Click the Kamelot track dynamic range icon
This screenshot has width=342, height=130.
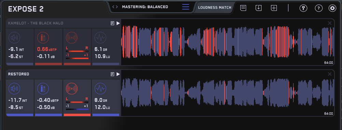pos(100,38)
